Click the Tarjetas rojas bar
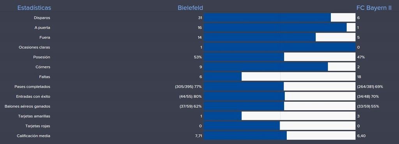This screenshot has width=399, height=144. (x=280, y=126)
